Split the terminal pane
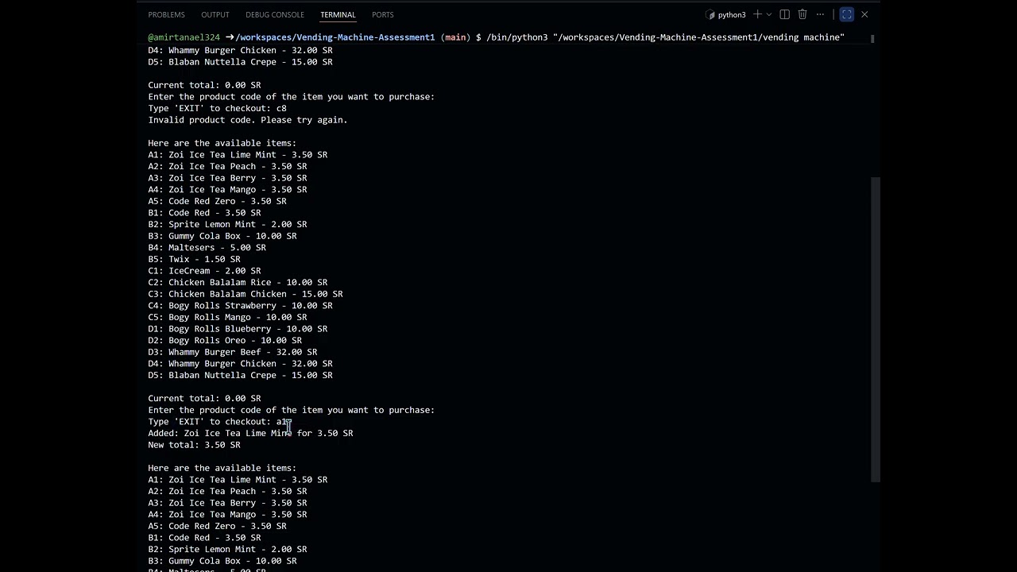The image size is (1017, 572). tap(785, 14)
